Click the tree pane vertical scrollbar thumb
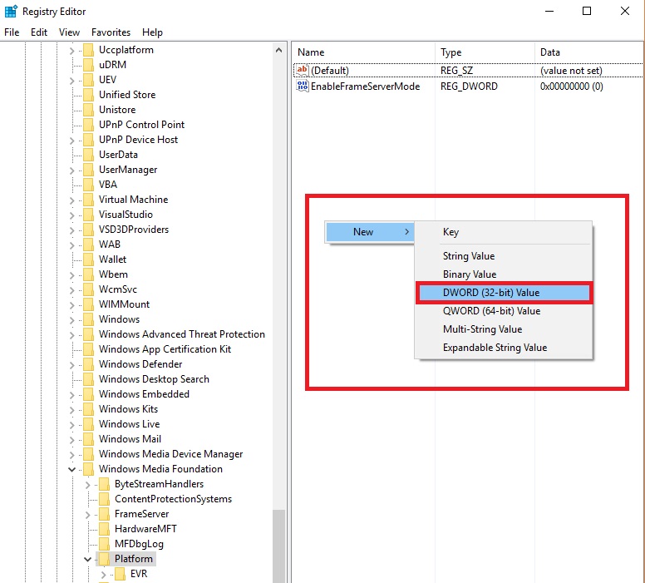 279,546
